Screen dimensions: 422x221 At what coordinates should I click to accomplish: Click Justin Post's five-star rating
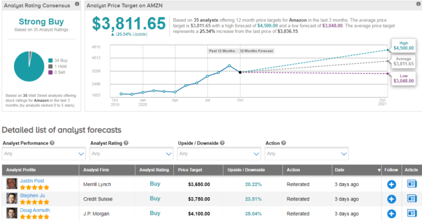[35, 187]
